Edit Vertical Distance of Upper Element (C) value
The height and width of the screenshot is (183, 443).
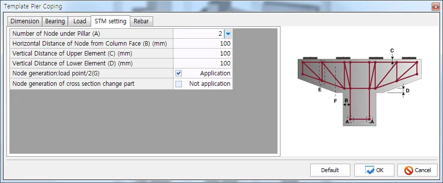coord(203,54)
